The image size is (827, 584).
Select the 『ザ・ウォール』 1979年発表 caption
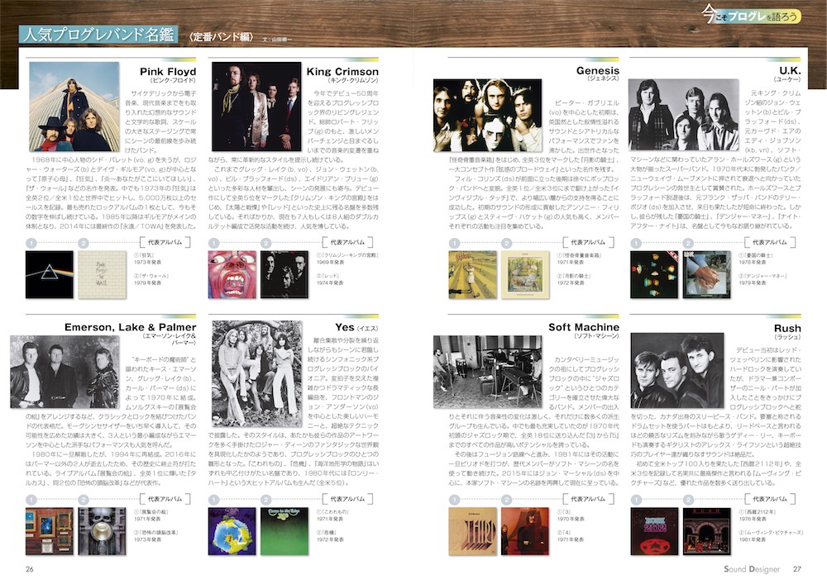pos(151,279)
